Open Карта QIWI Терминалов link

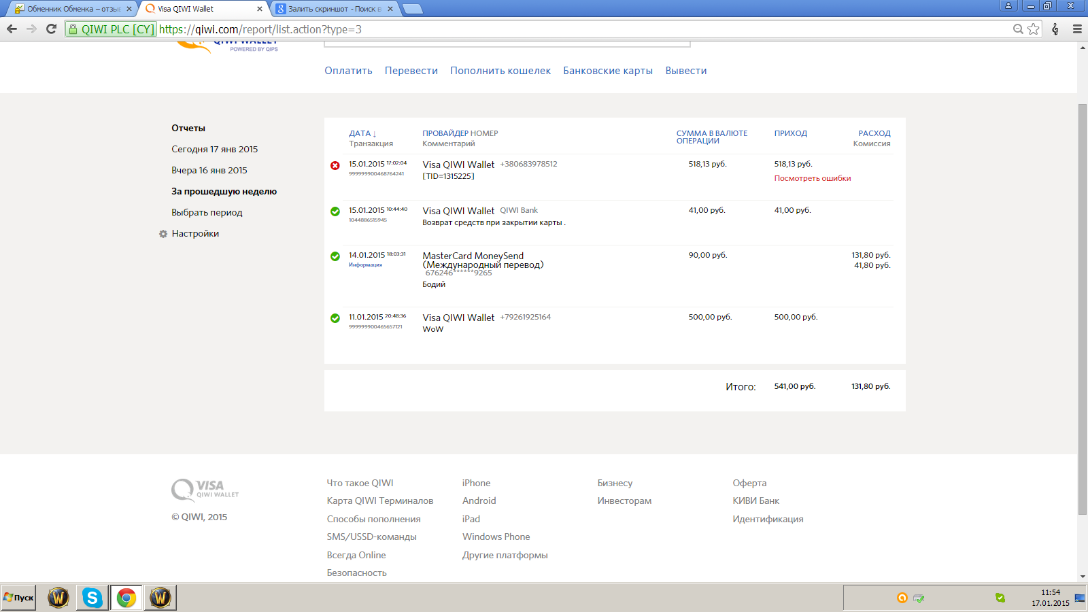click(380, 500)
